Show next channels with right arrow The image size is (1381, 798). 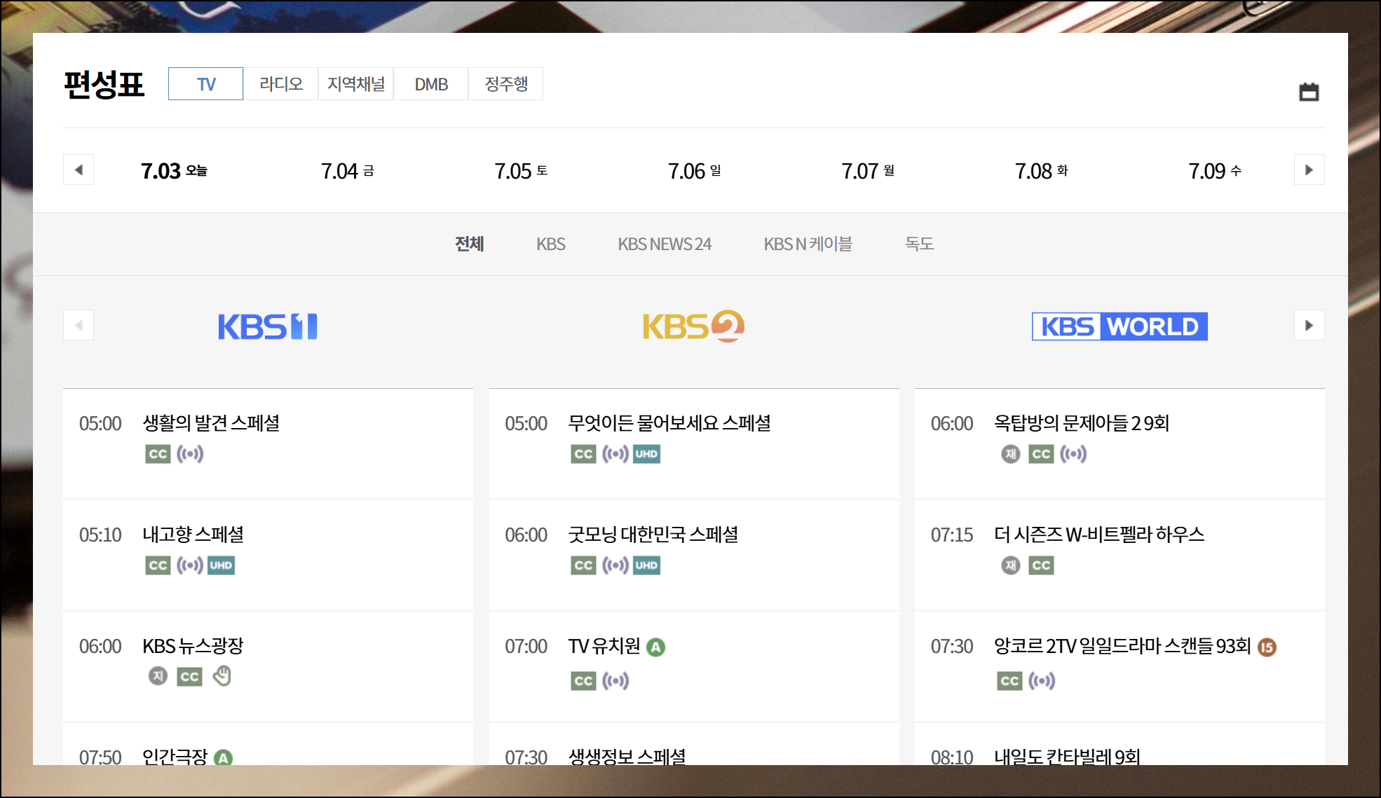click(1308, 325)
